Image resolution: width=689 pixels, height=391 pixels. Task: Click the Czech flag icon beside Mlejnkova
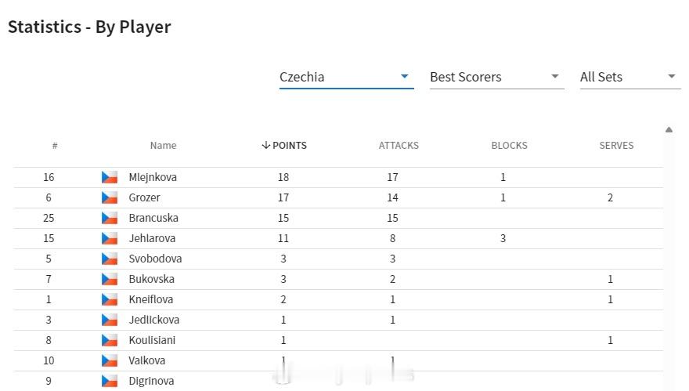(x=110, y=177)
